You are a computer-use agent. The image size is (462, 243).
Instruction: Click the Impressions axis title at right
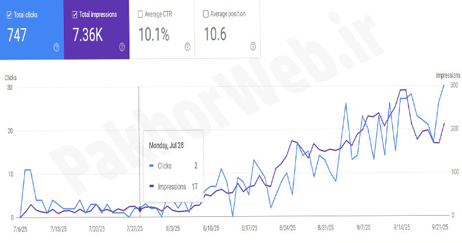(448, 75)
